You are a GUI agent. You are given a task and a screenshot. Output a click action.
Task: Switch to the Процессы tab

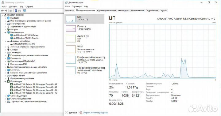click(x=70, y=10)
